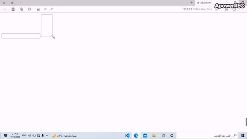Open the clock and date 7/13/2022
The width and height of the screenshot is (247, 139).
point(15,136)
